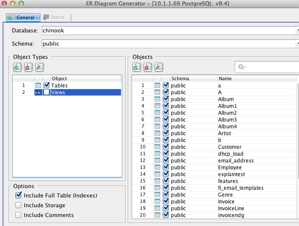299x226 pixels.
Task: Click table icon next to invoicendg row
Action: coord(157,215)
